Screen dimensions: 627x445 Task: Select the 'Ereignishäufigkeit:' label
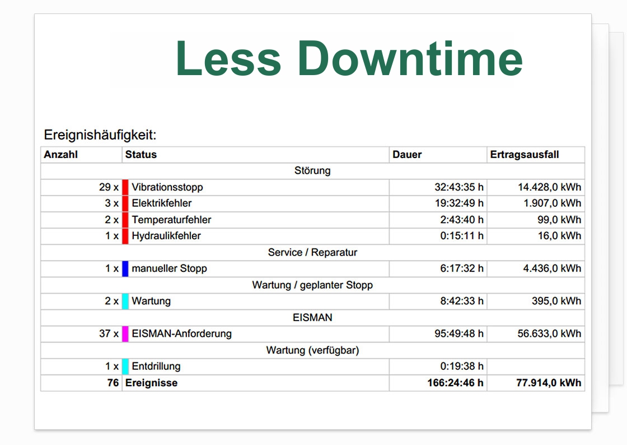[x=100, y=135]
